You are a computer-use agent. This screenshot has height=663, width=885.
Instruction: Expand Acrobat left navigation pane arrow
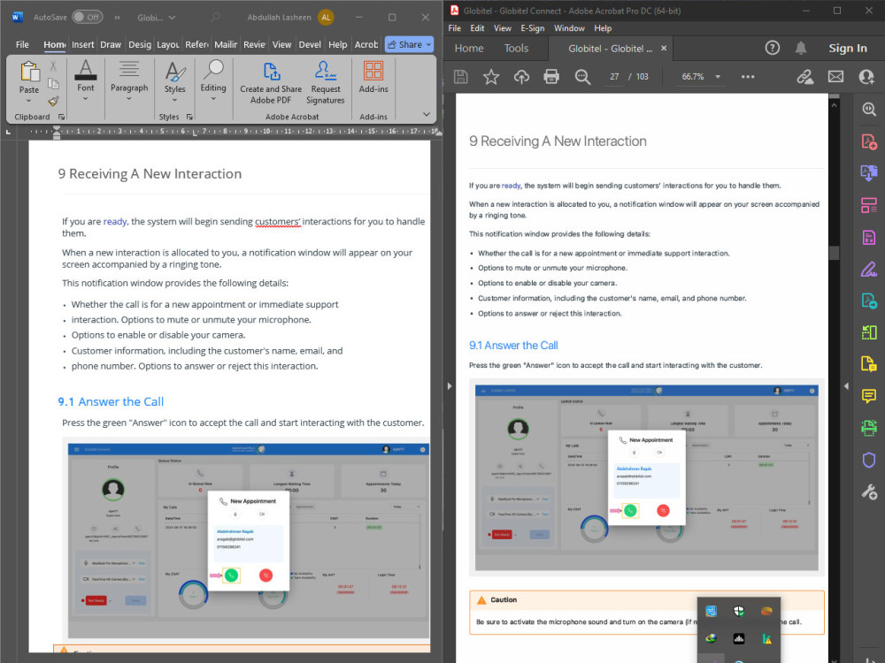[450, 386]
